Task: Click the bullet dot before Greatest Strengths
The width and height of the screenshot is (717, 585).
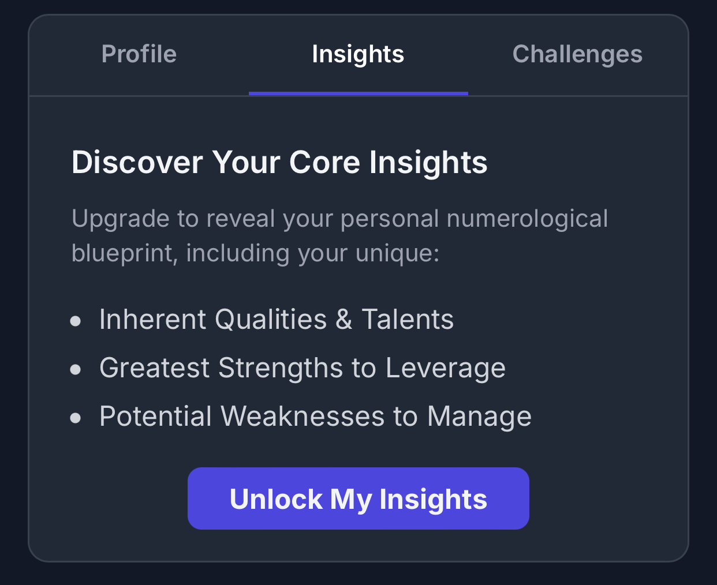Action: click(x=76, y=369)
